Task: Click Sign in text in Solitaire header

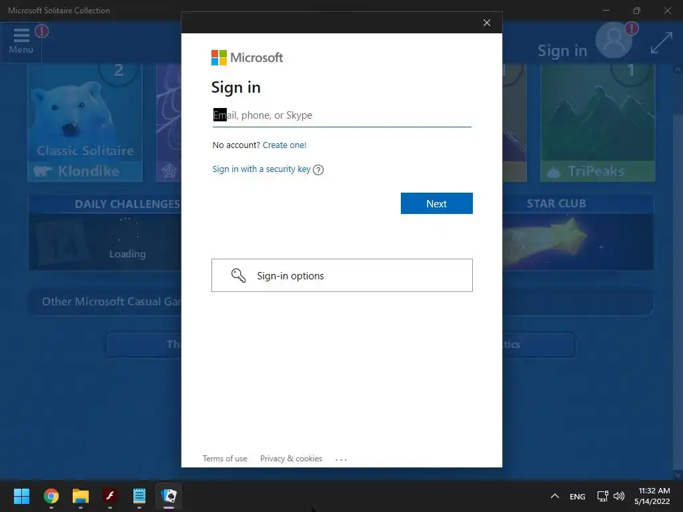Action: [x=562, y=51]
